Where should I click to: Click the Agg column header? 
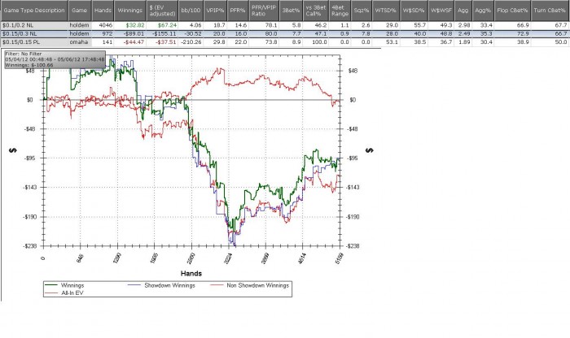(x=463, y=11)
